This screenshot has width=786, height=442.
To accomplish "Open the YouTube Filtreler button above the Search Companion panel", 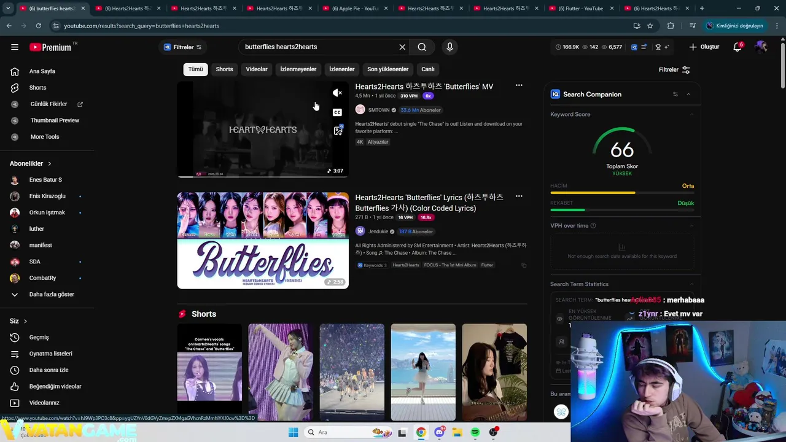I will tap(674, 70).
